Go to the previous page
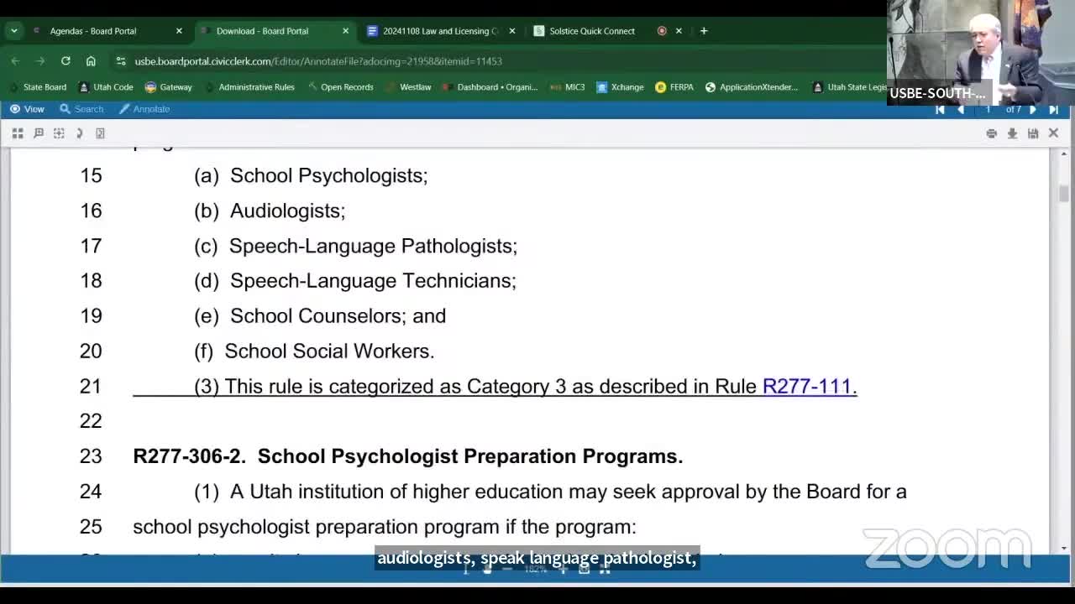 [x=961, y=109]
